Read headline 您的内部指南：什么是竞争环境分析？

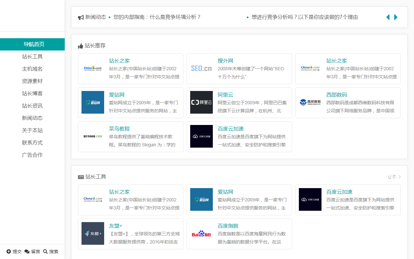157,17
